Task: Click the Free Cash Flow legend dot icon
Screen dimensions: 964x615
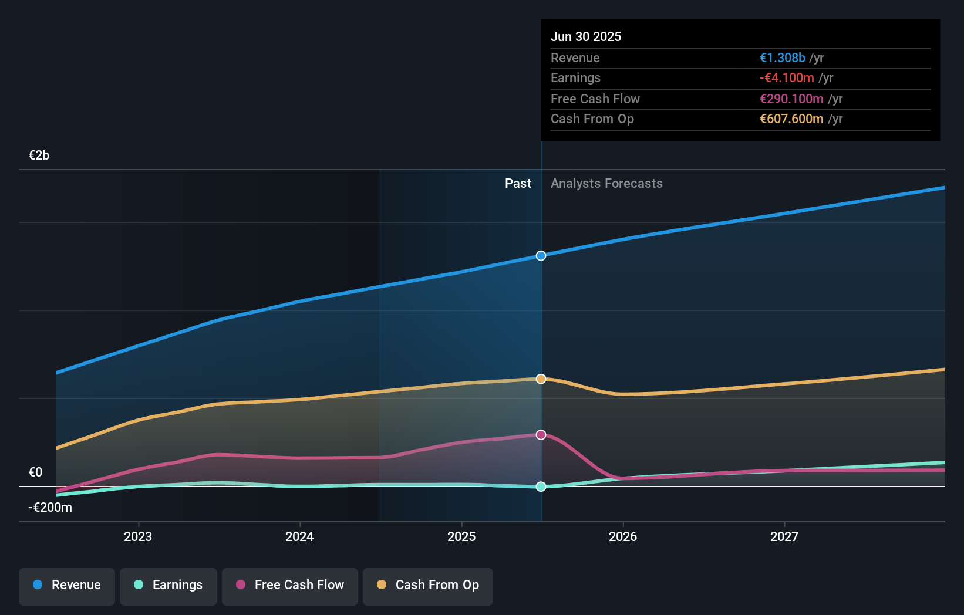Action: click(x=240, y=585)
